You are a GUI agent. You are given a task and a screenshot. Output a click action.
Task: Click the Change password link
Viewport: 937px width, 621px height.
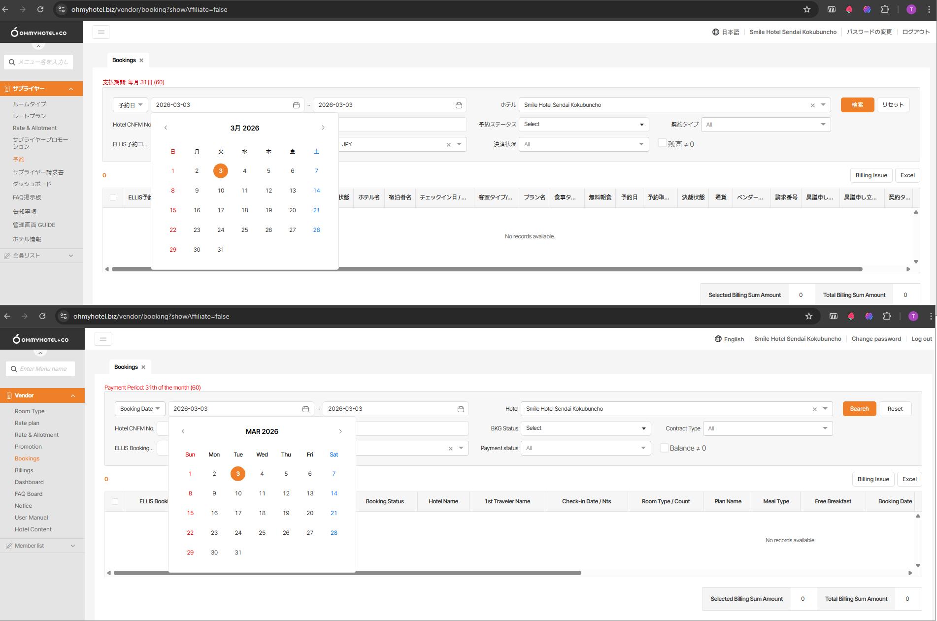coord(876,339)
